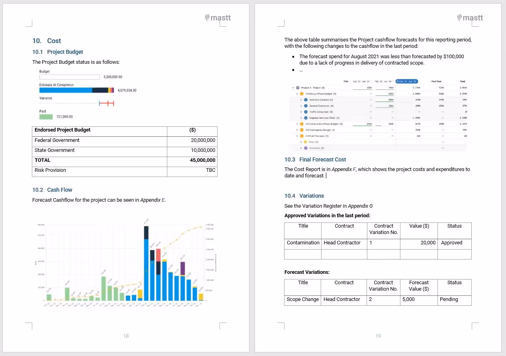Collapse the Project A - Project row

(293, 88)
